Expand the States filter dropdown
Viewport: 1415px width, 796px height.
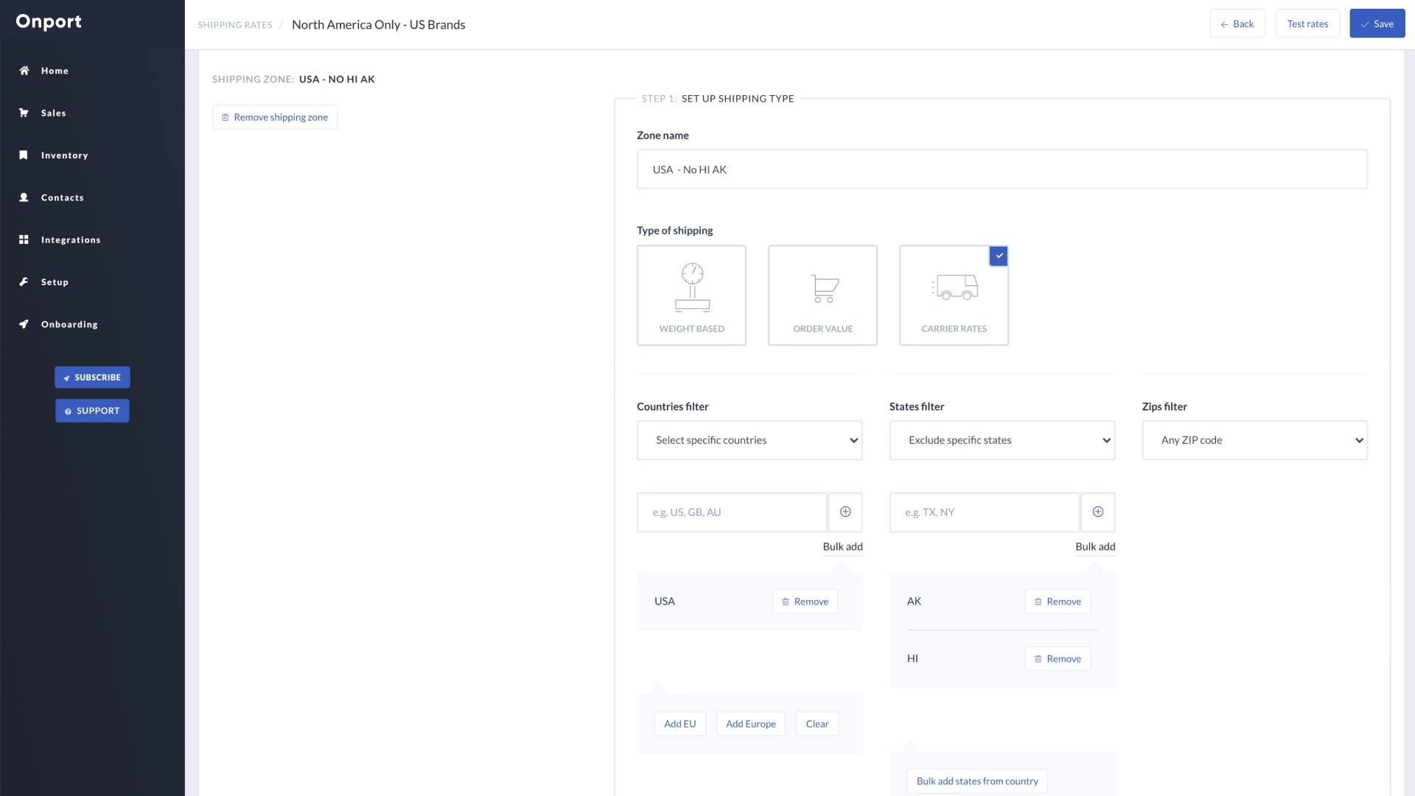tap(1002, 439)
